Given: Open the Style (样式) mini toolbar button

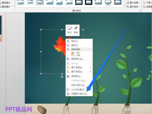Looking at the screenshot, I should click(70, 30).
